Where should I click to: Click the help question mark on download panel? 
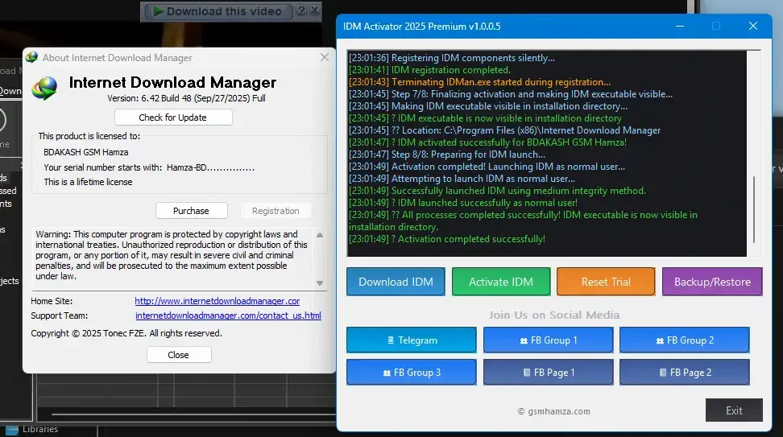click(x=301, y=10)
